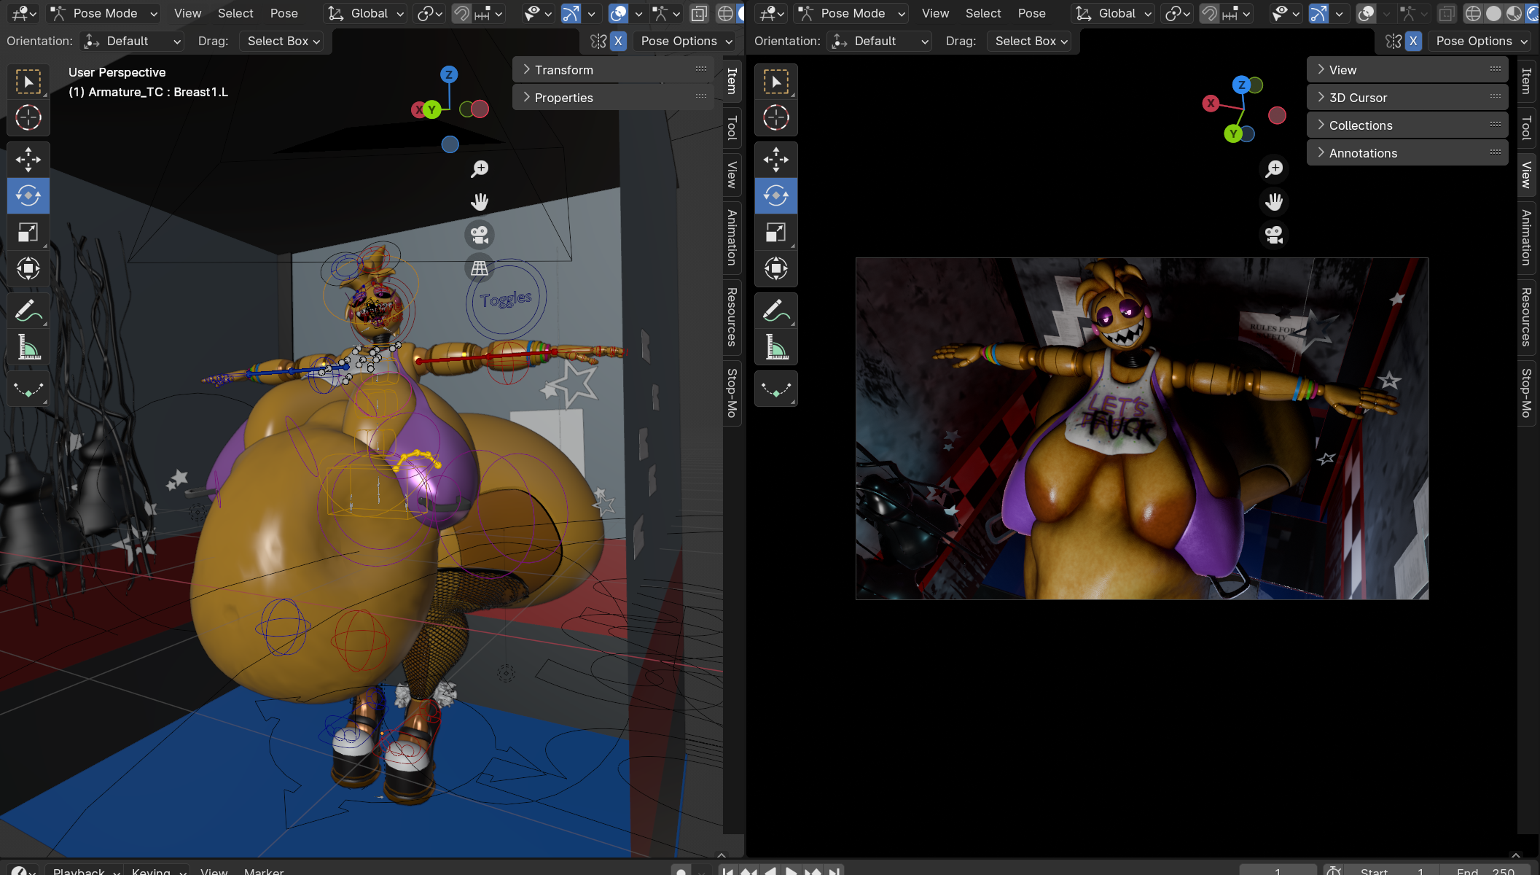Click the pan hand icon in left viewport
Image resolution: width=1540 pixels, height=875 pixels.
(x=480, y=202)
